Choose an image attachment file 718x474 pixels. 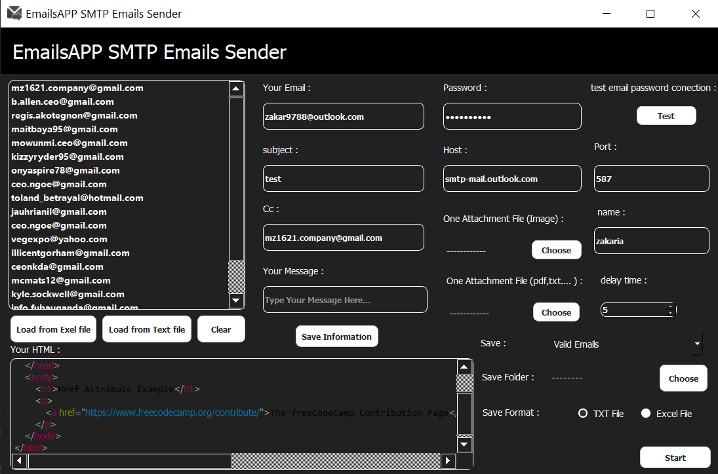click(556, 249)
